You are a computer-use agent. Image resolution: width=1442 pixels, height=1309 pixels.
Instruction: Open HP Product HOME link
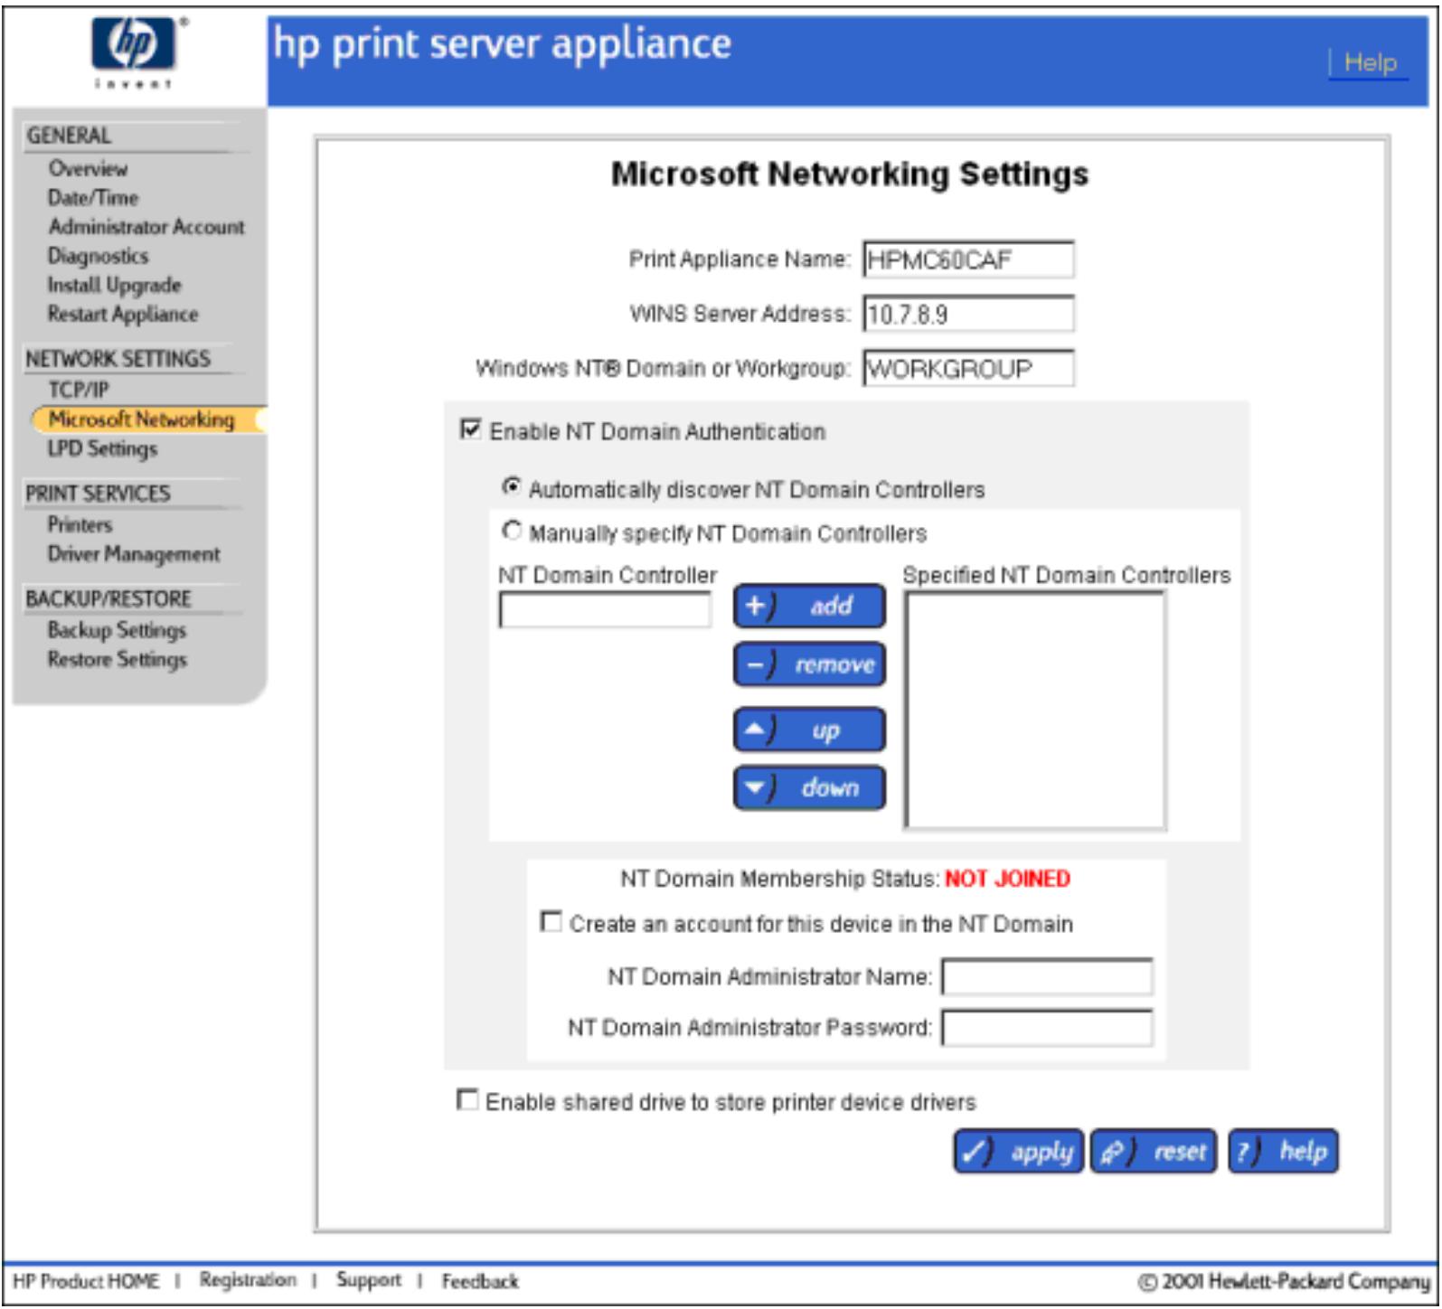86,1281
